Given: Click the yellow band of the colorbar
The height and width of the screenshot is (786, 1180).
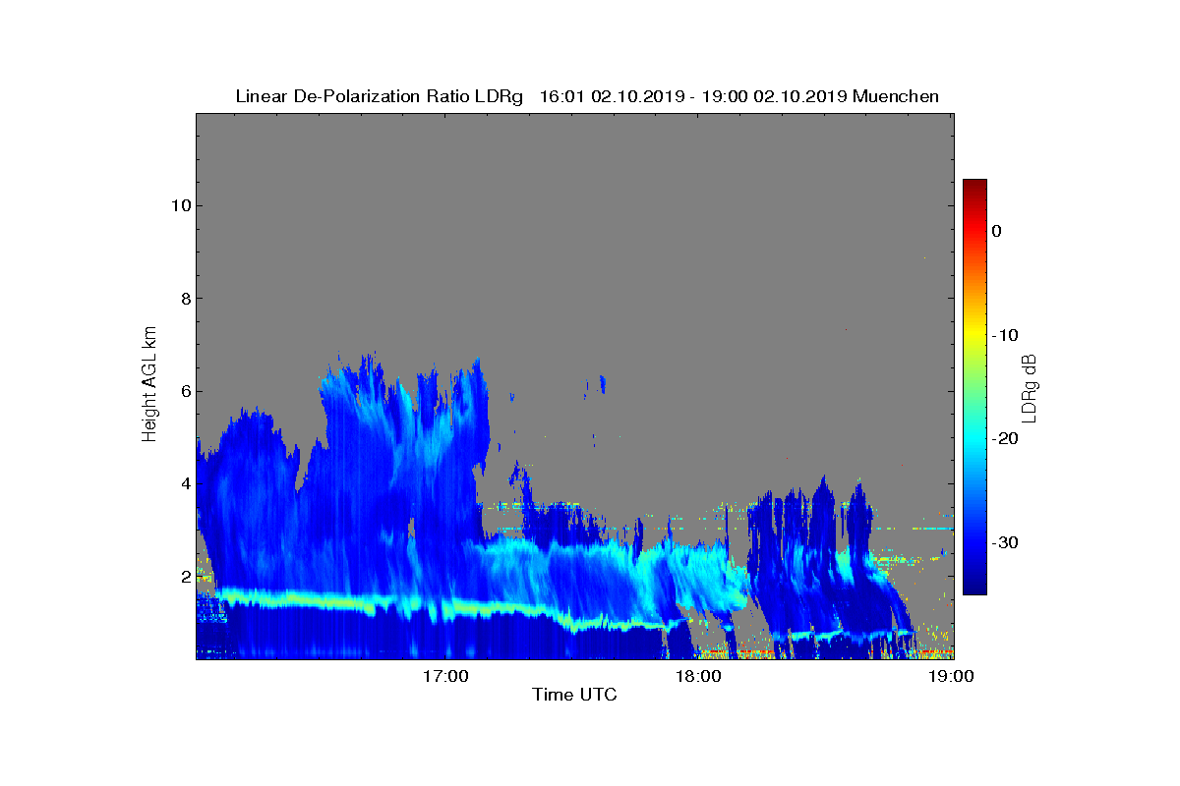Looking at the screenshot, I should click(x=974, y=335).
